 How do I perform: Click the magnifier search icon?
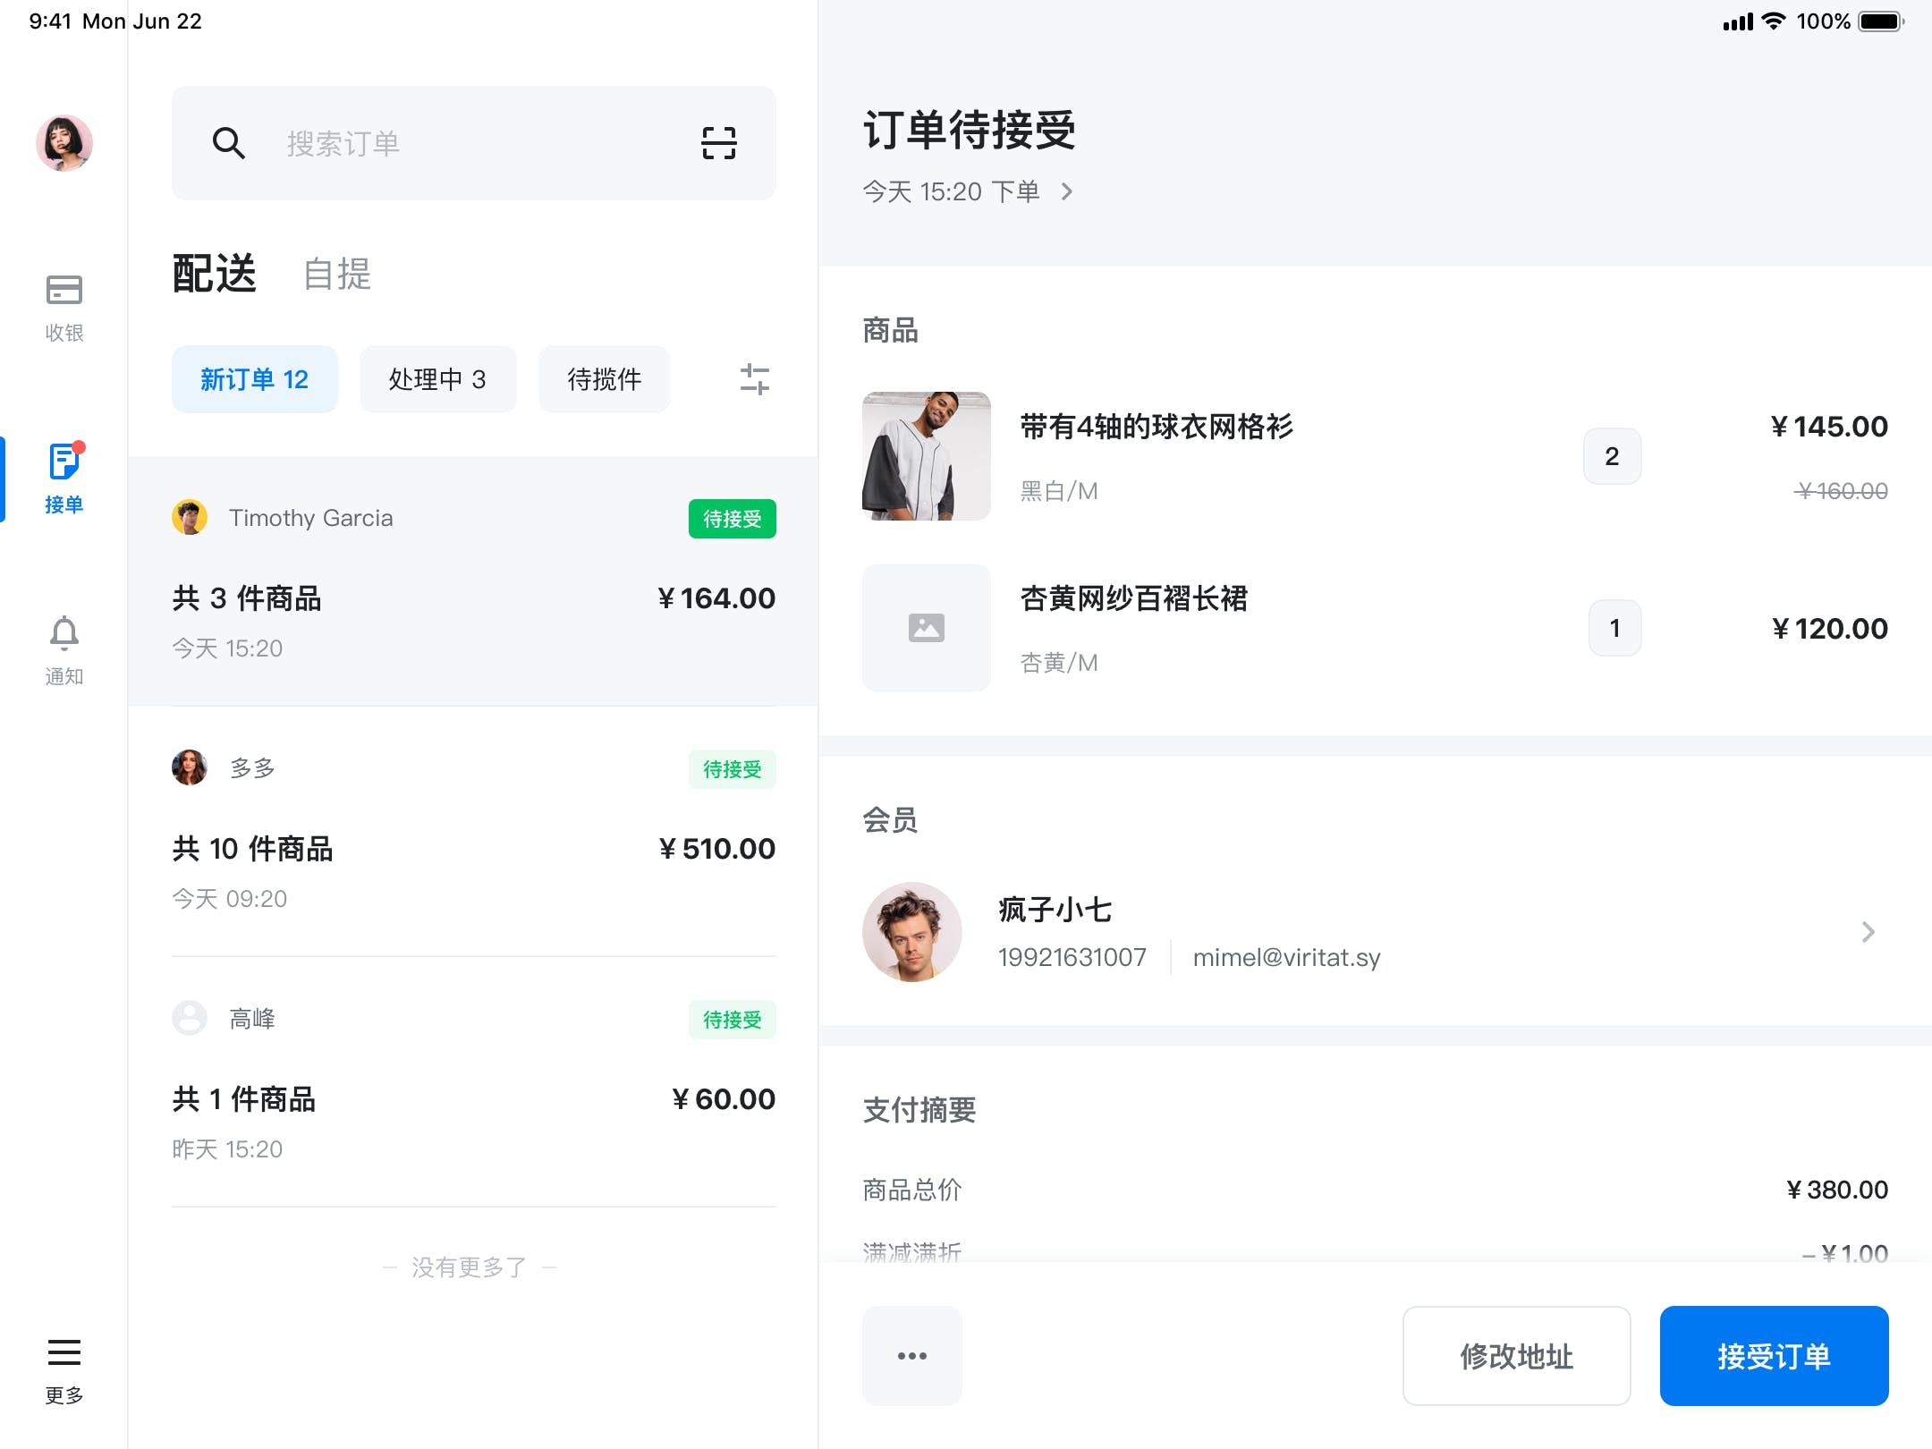(x=229, y=143)
